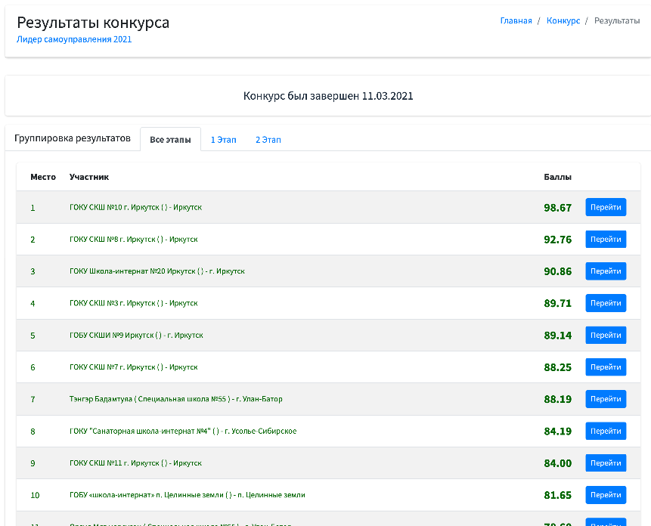Open participant Тэнгэр Бадамтуяа entry
This screenshot has height=526, width=651.
coord(175,399)
